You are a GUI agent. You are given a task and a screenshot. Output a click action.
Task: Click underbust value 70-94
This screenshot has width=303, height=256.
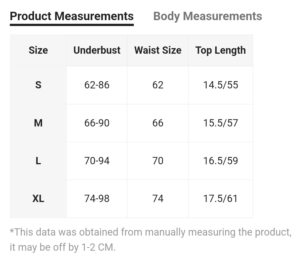[x=97, y=161]
